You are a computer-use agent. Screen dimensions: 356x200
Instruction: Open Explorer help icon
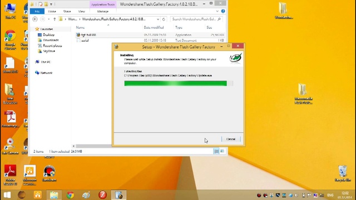pyautogui.click(x=223, y=11)
